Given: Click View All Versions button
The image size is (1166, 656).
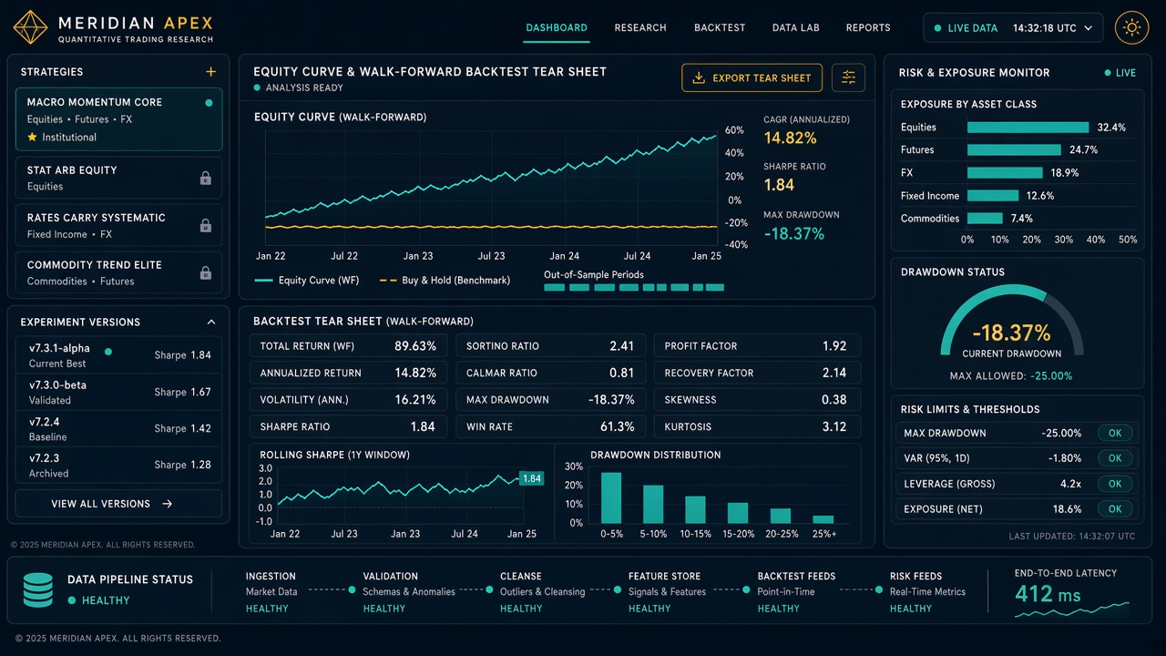Looking at the screenshot, I should pyautogui.click(x=118, y=504).
